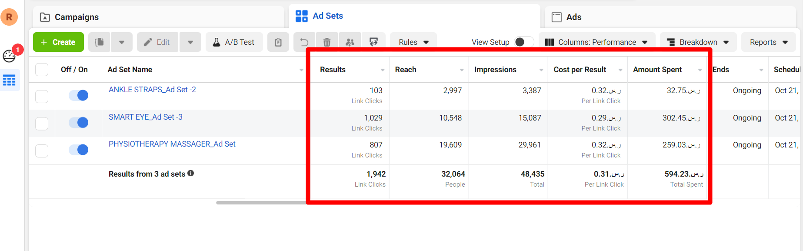Switch to the Campaigns tab
This screenshot has height=251, width=803.
tap(77, 17)
